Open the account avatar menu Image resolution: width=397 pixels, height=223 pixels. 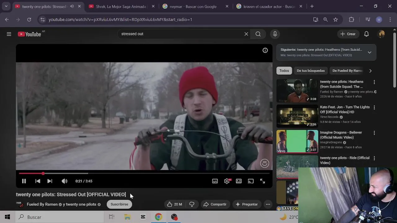[x=382, y=34]
